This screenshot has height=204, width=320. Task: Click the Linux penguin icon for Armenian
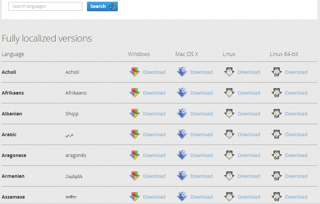tap(229, 176)
